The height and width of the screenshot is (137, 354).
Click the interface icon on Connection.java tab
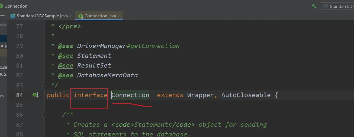pos(81,16)
